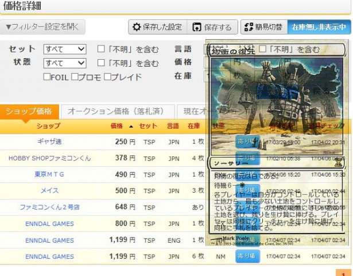This screenshot has width=353, height=276.
Task: Open ENNDAL GAMES link with 6枚 stock
Action: pyautogui.click(x=49, y=256)
